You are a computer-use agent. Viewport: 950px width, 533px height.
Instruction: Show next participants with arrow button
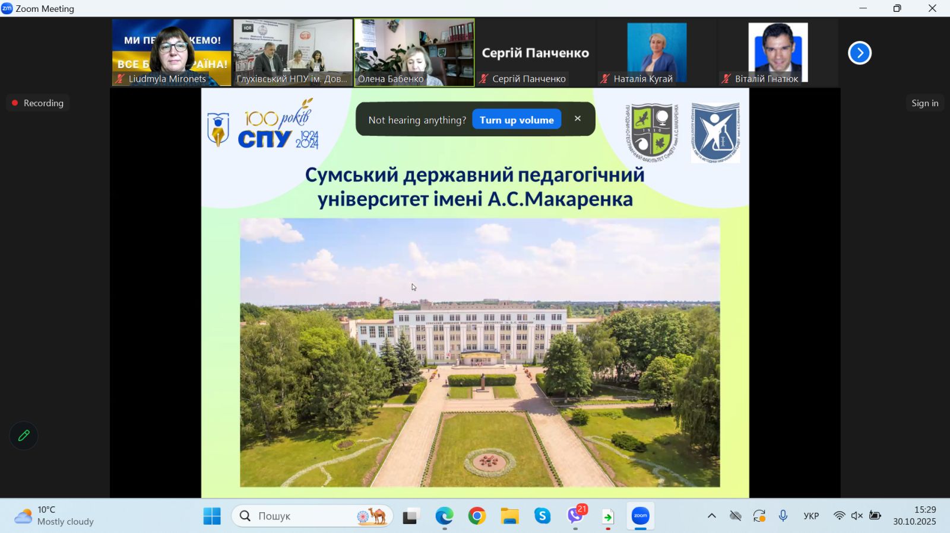pyautogui.click(x=859, y=53)
